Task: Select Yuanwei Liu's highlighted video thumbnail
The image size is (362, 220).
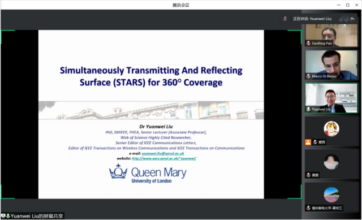Action: 331,98
